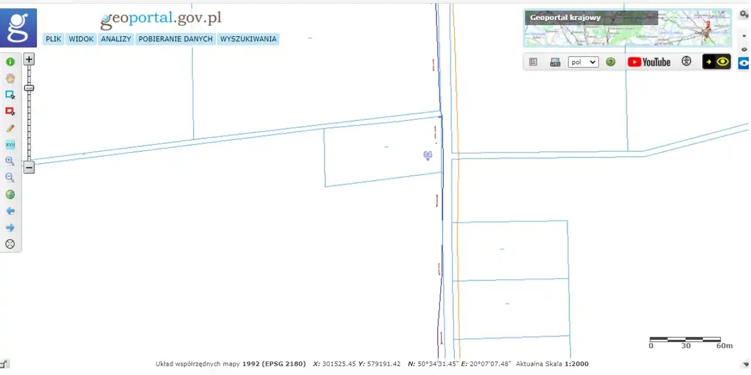Expand the WYSZUKIWANIA menu

pyautogui.click(x=248, y=39)
